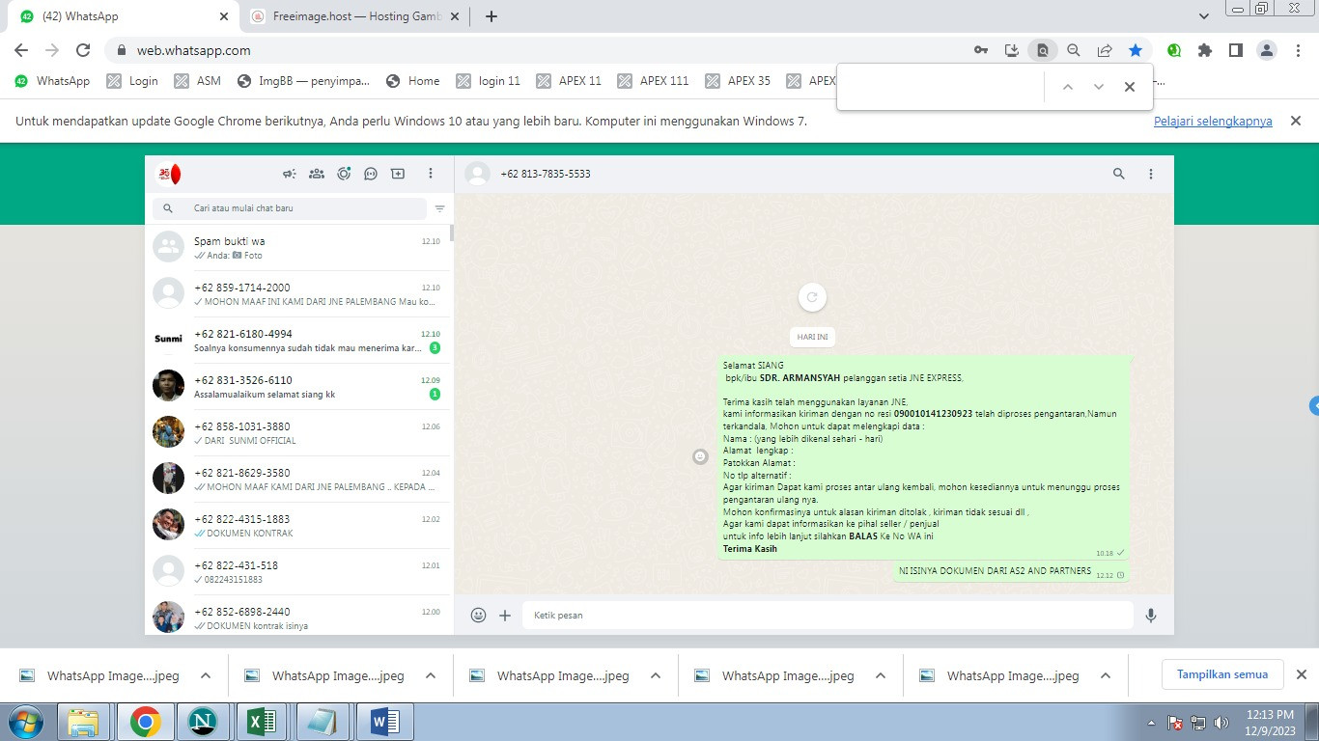The image size is (1319, 741).
Task: React to the message with emoji icon
Action: pyautogui.click(x=700, y=456)
